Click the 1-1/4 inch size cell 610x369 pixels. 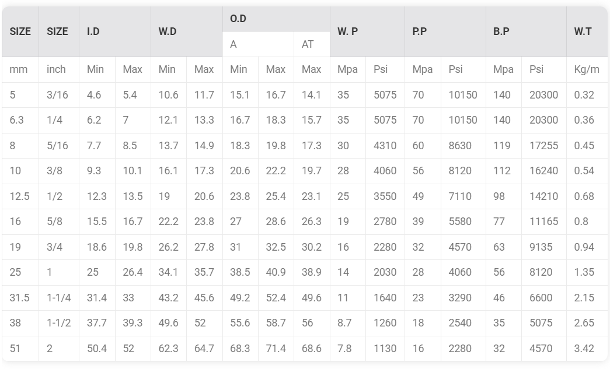point(59,297)
